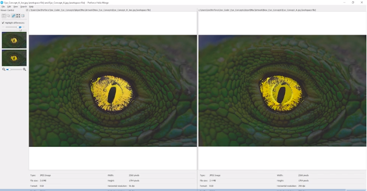Viewport: 367px width, 191px height.
Task: Click the highlight differences sensitivity slider
Action: click(14, 27)
